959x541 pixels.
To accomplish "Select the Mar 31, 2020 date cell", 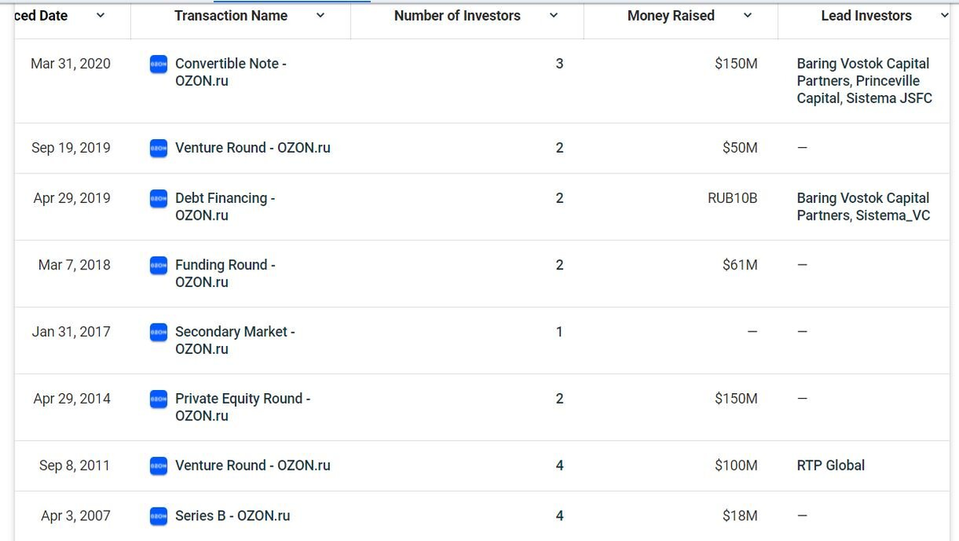I will point(70,63).
